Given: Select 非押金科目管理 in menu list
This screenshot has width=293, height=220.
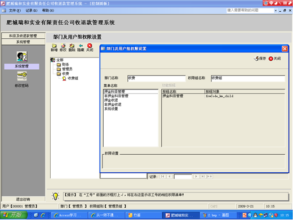Looking at the screenshot, I should click(x=116, y=96).
